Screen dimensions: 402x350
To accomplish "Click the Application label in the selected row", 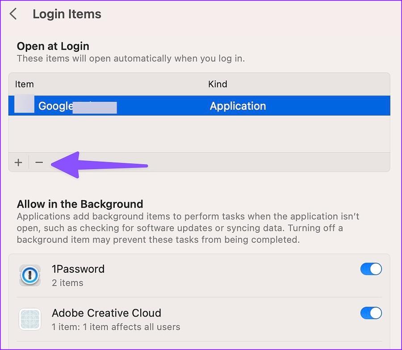I will 238,106.
